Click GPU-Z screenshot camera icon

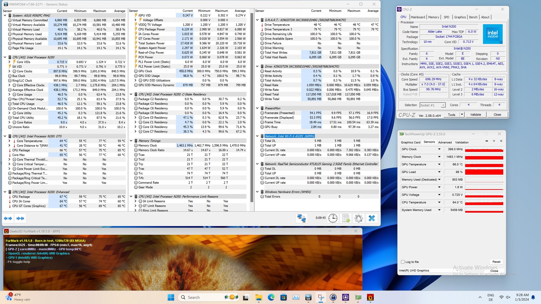click(487, 141)
